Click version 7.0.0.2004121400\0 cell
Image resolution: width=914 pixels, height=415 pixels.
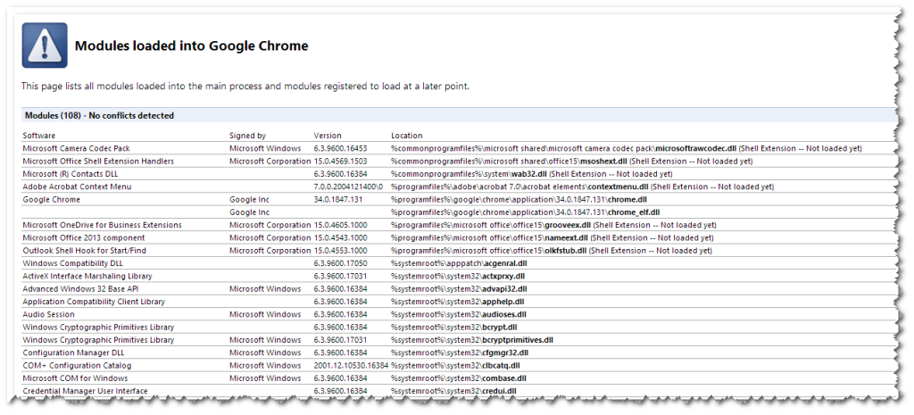[x=349, y=187]
